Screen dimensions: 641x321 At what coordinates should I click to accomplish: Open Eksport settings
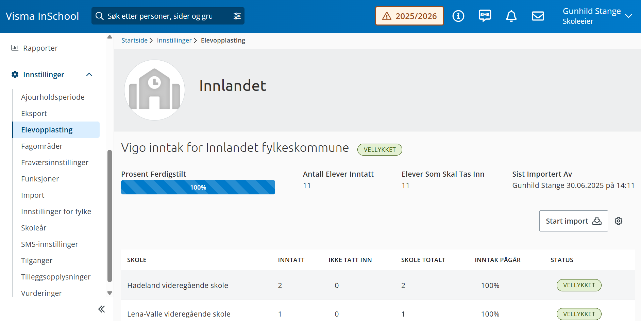tap(34, 113)
